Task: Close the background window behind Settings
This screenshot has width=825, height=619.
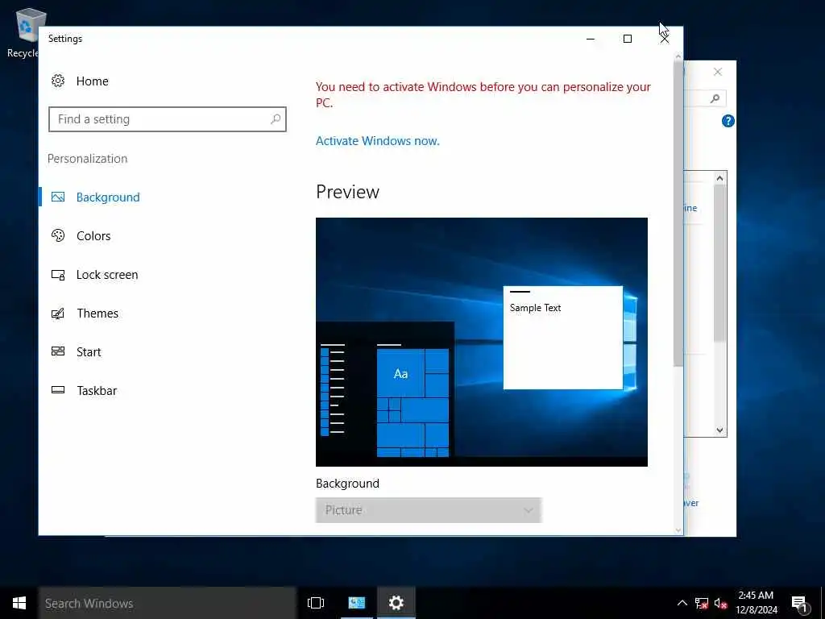Action: click(718, 72)
